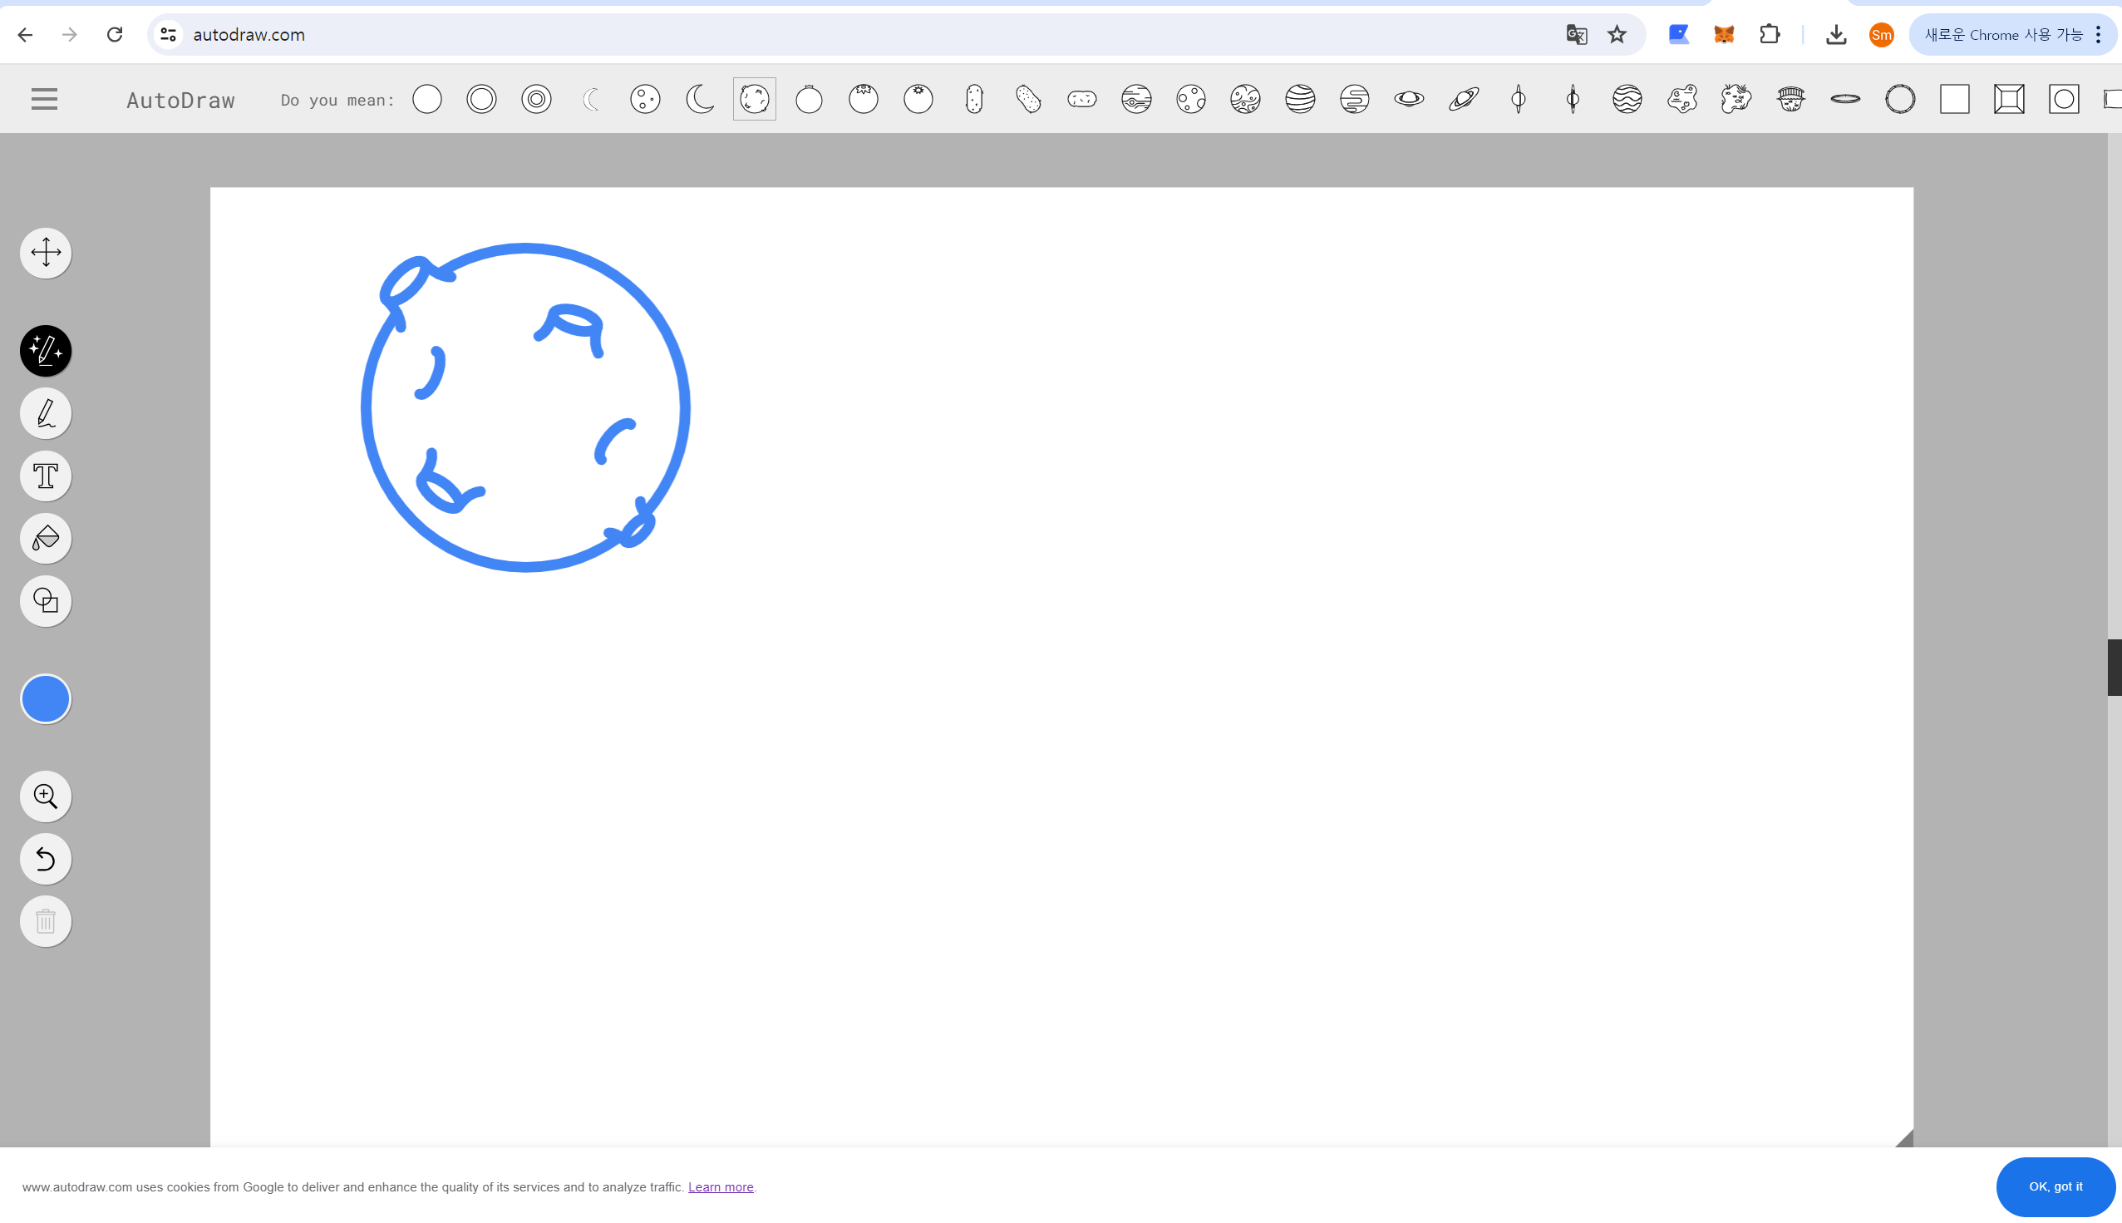Select the Shape tool
Viewport: 2122px width, 1223px height.
point(46,600)
